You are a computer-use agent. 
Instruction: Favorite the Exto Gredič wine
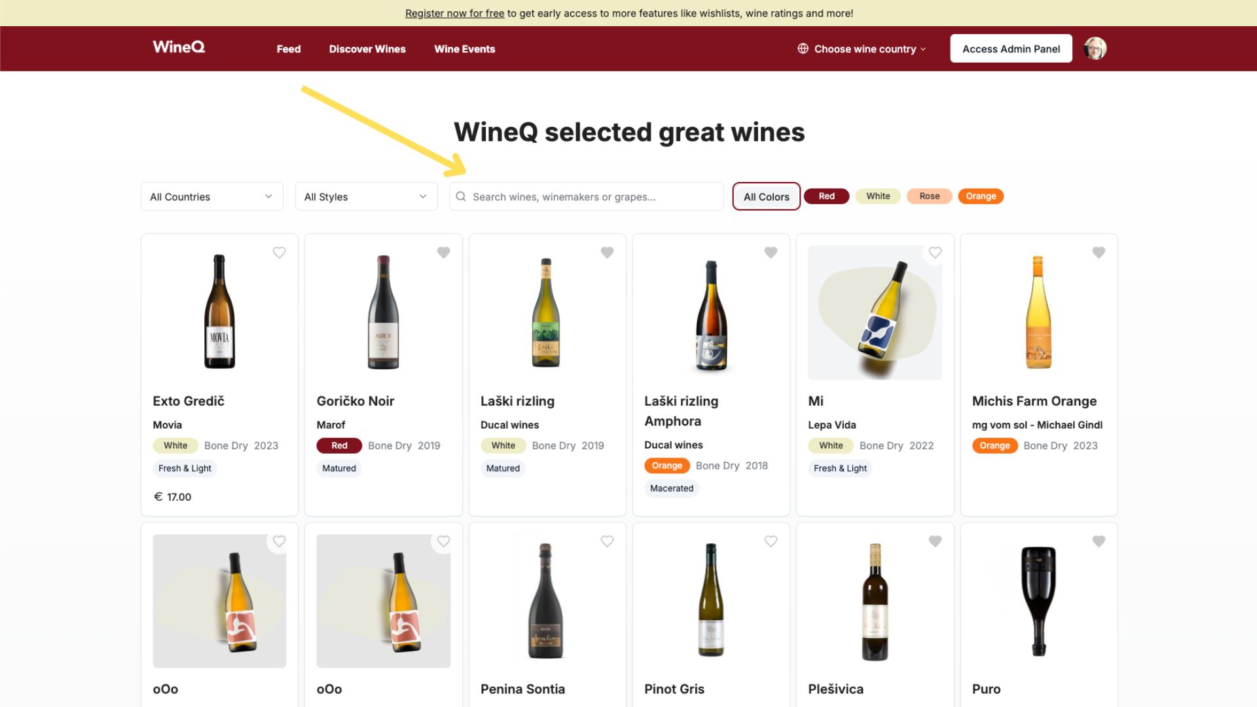[280, 253]
